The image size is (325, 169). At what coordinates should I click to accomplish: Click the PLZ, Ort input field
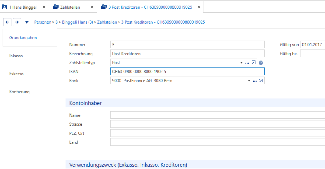[x=217, y=133]
